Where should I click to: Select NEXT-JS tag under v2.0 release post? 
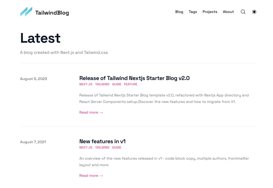(86, 84)
